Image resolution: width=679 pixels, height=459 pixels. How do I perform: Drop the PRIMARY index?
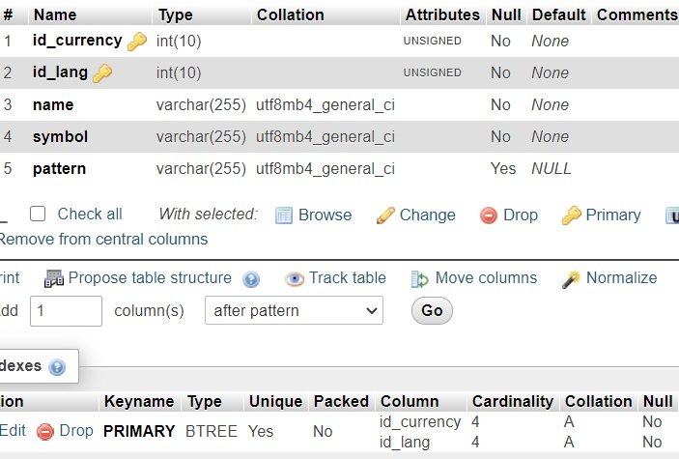[66, 431]
